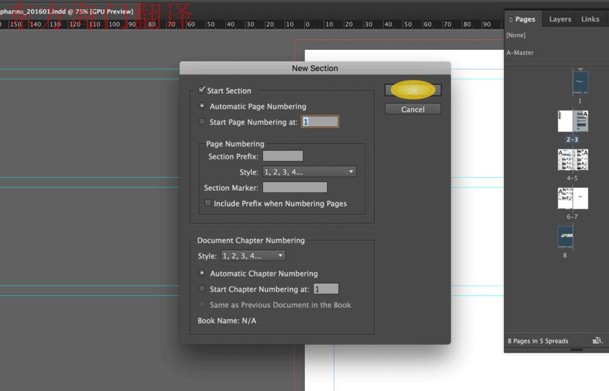Confirm New Section dialog with OK
This screenshot has width=609, height=391.
pyautogui.click(x=413, y=90)
